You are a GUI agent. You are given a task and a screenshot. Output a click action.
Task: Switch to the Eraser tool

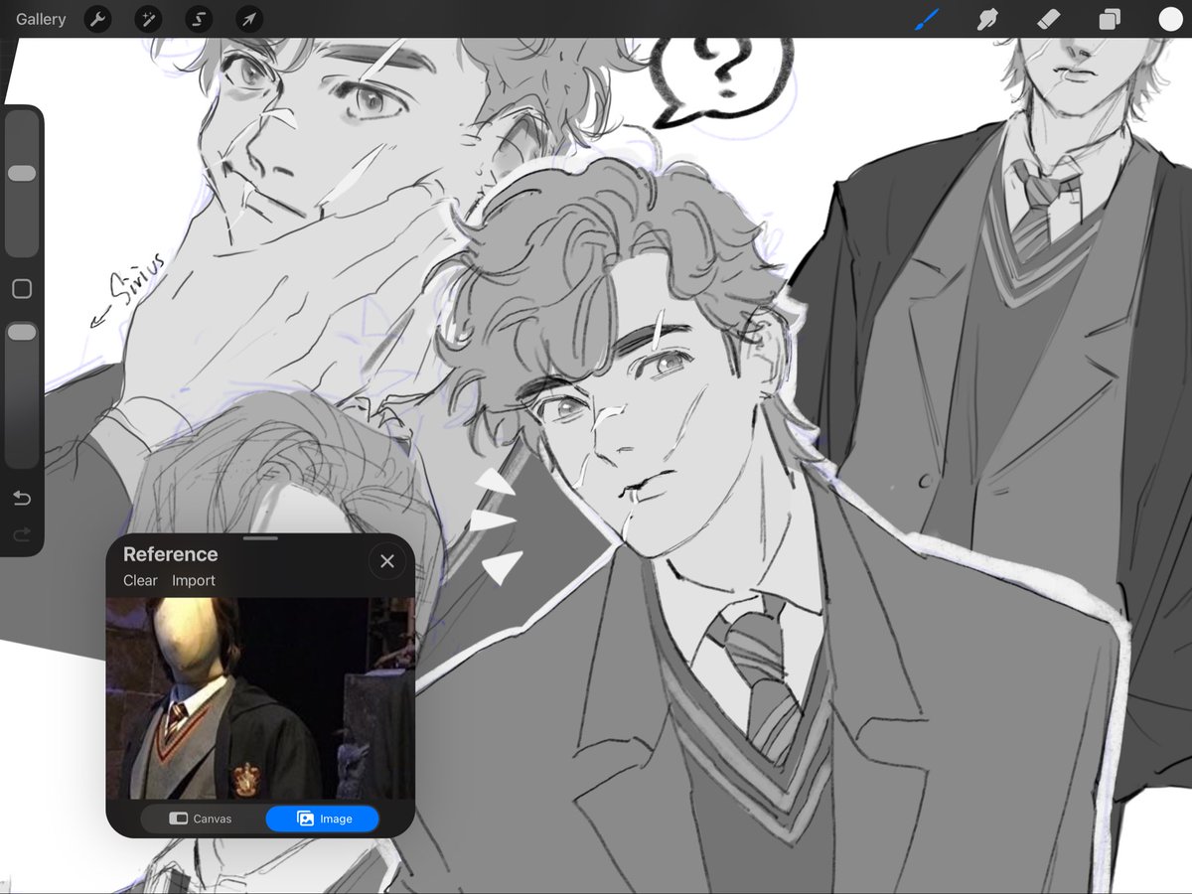point(1049,19)
